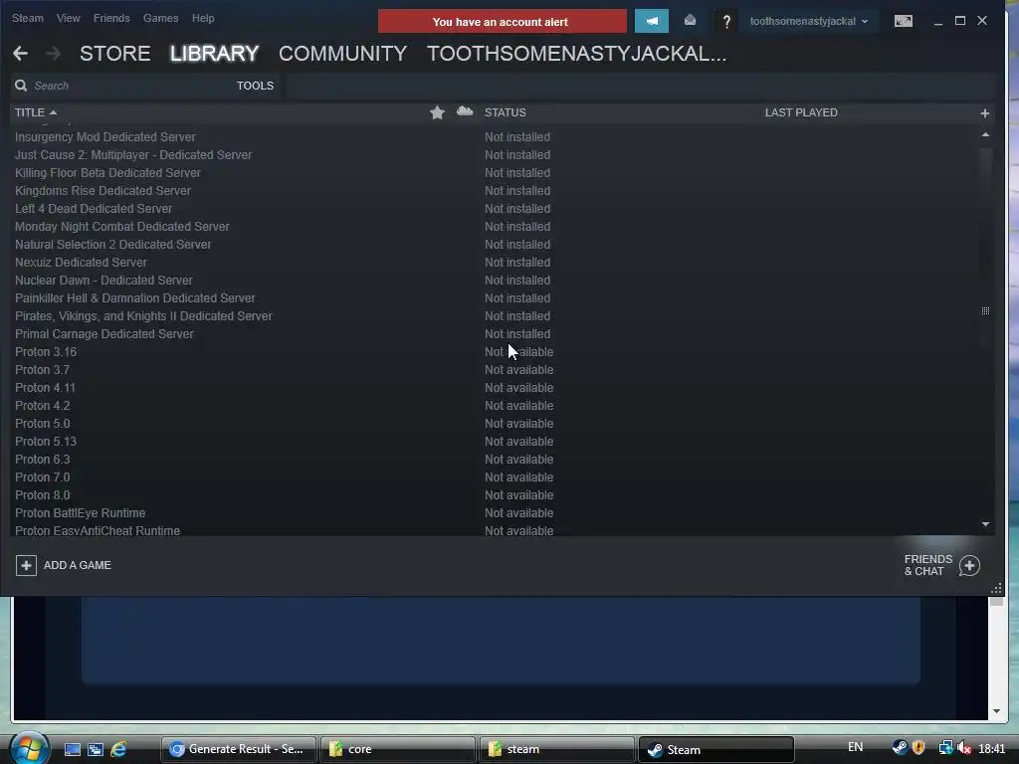Screen dimensions: 1019x764
Task: Click the forward navigation arrow
Action: [54, 54]
